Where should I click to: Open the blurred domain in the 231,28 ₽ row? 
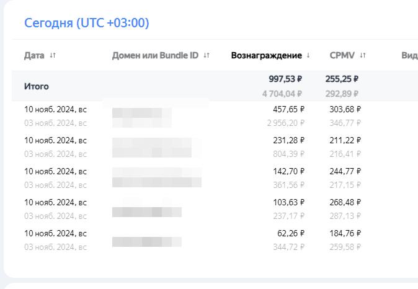click(x=152, y=147)
